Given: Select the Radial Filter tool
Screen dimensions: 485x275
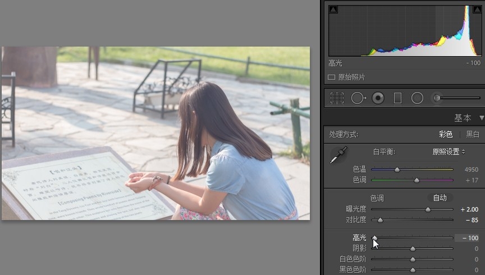Looking at the screenshot, I should (417, 98).
